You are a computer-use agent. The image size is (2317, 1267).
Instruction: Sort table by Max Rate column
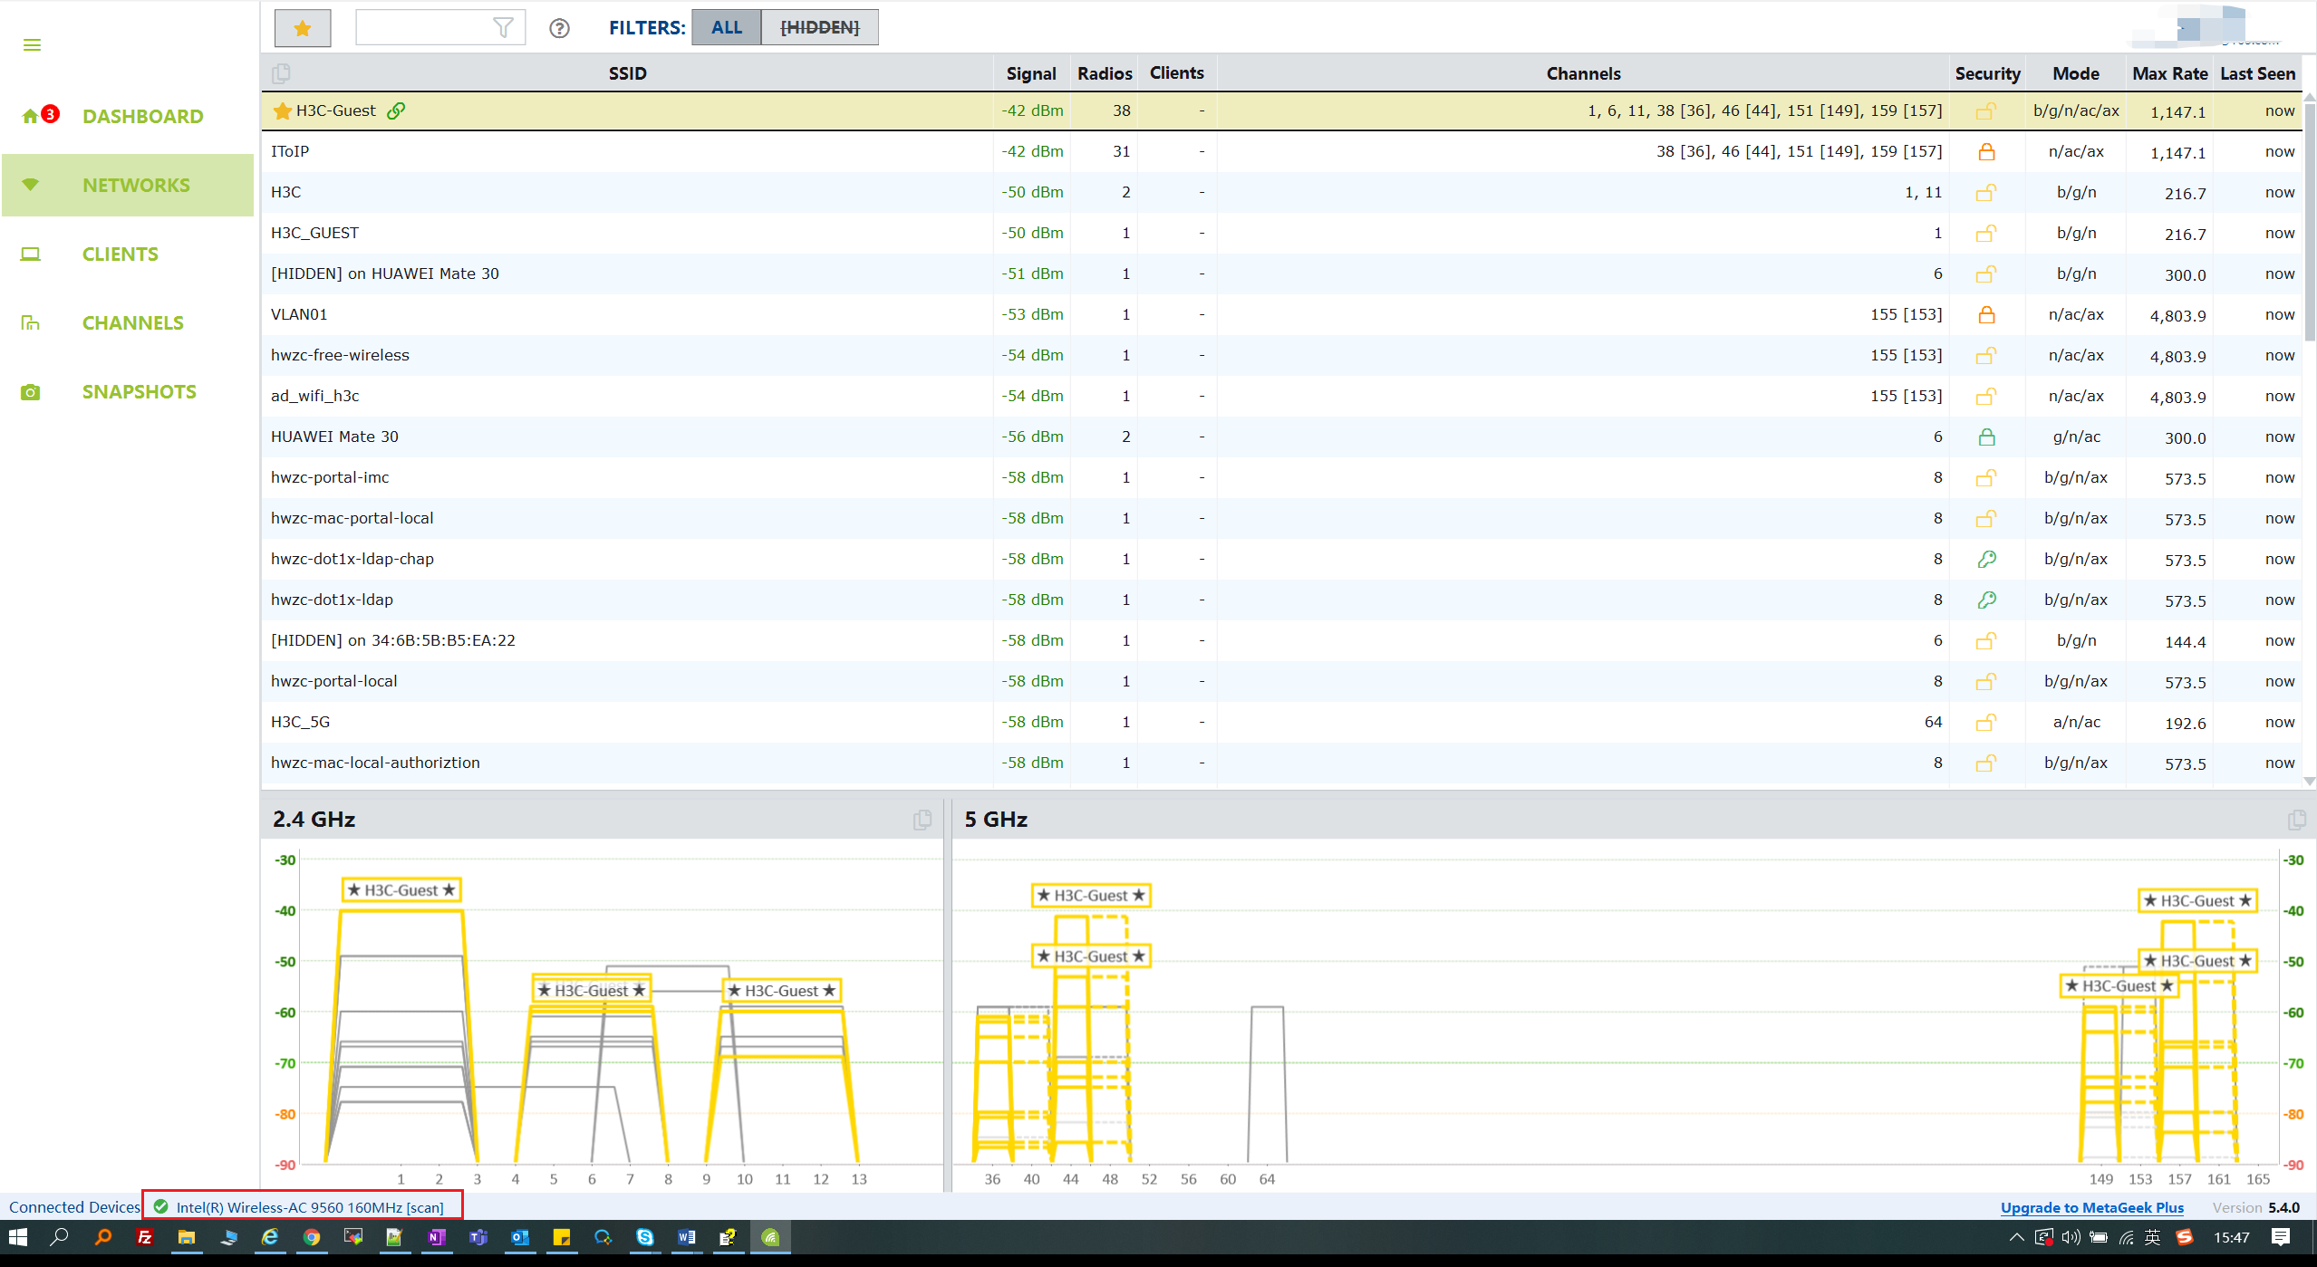2169,73
